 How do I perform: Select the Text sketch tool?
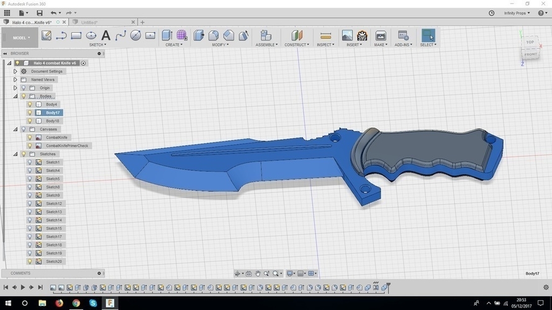pos(106,35)
